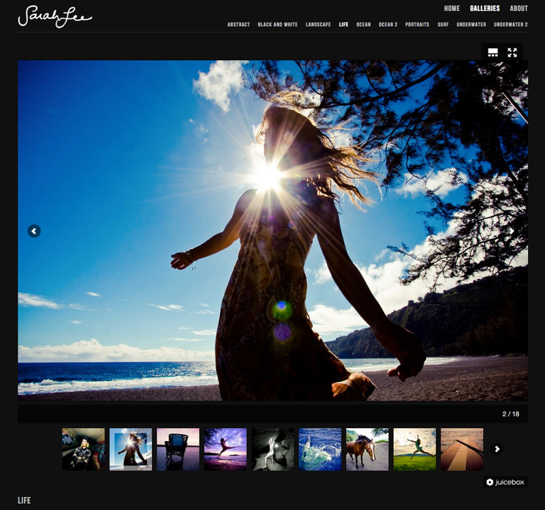Expand gallery to fullscreen
The image size is (545, 510).
[512, 52]
